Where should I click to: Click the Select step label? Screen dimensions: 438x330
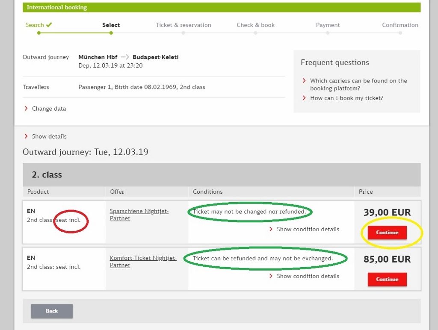111,25
